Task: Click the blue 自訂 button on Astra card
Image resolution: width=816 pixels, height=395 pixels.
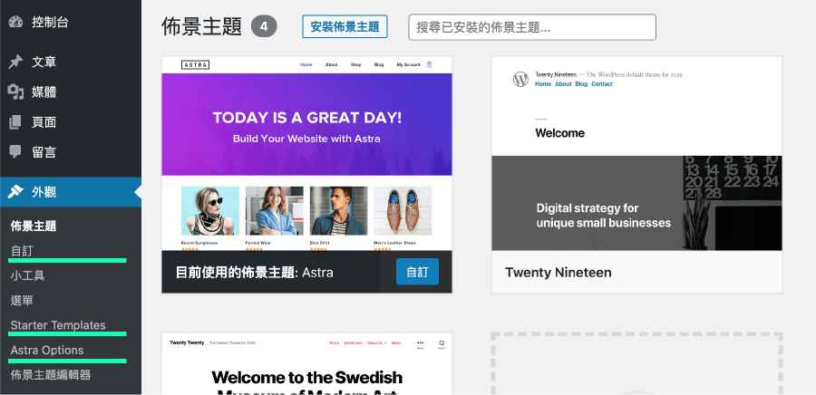Action: [417, 272]
